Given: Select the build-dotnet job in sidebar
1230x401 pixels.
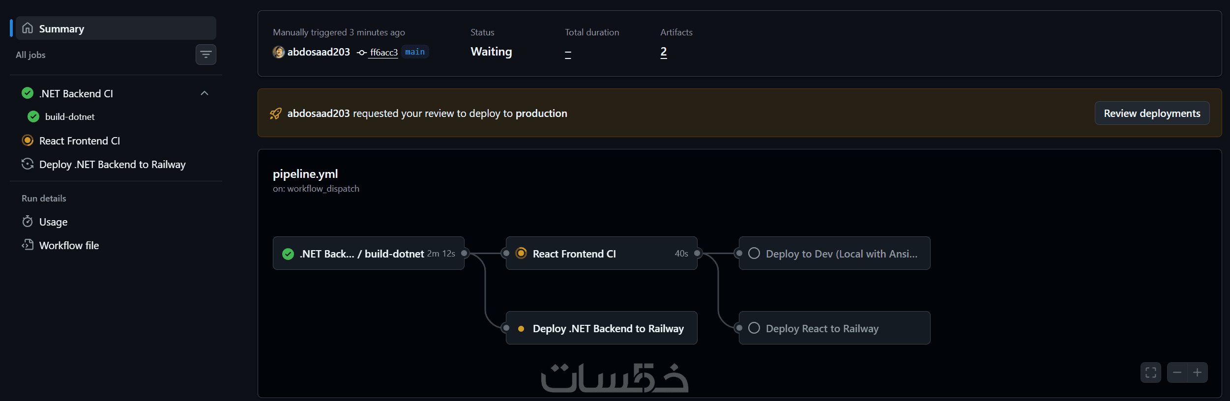Looking at the screenshot, I should [x=70, y=117].
